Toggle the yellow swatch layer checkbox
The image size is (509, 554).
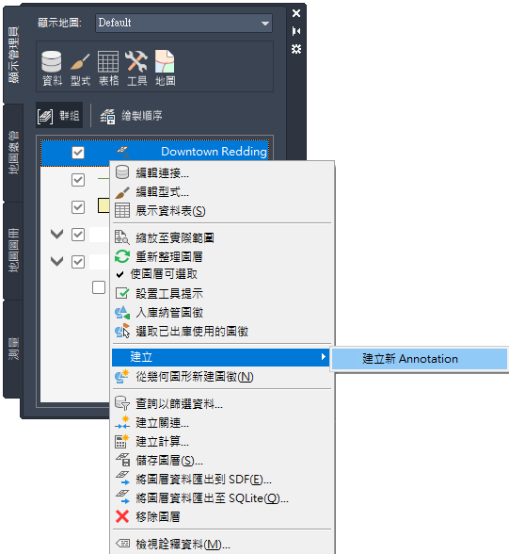[78, 207]
